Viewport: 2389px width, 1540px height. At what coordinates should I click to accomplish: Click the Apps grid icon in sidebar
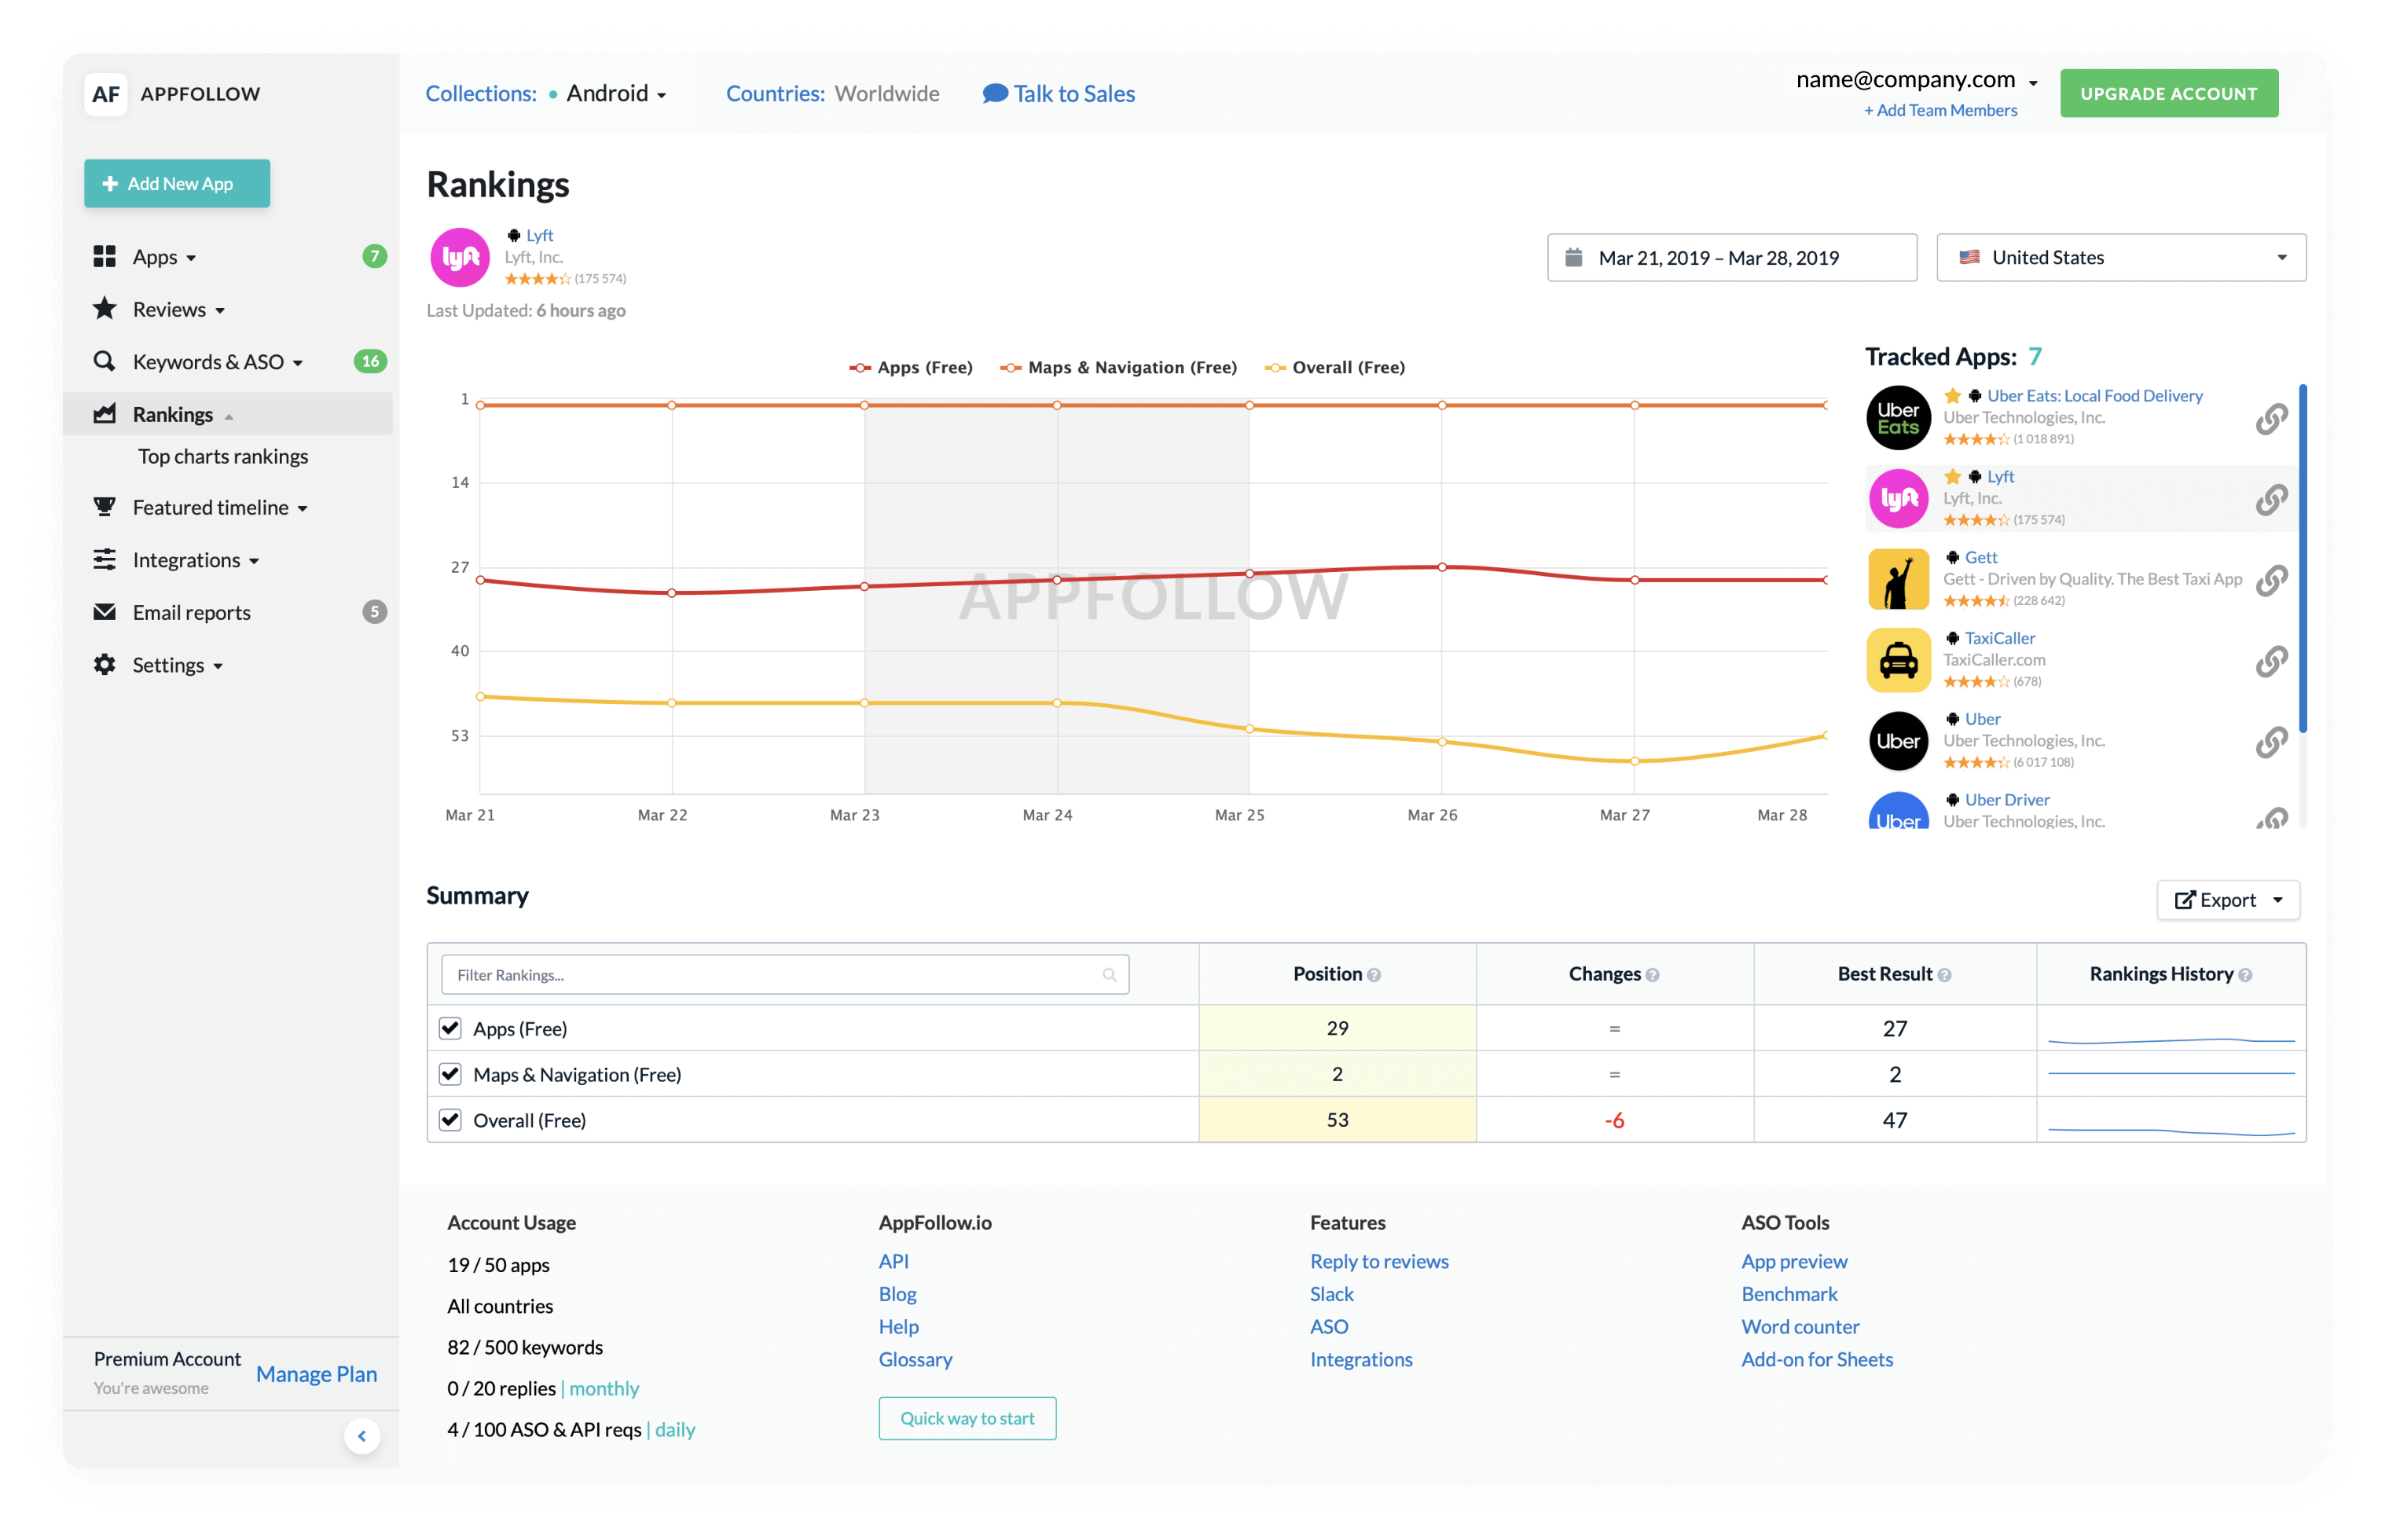point(104,257)
